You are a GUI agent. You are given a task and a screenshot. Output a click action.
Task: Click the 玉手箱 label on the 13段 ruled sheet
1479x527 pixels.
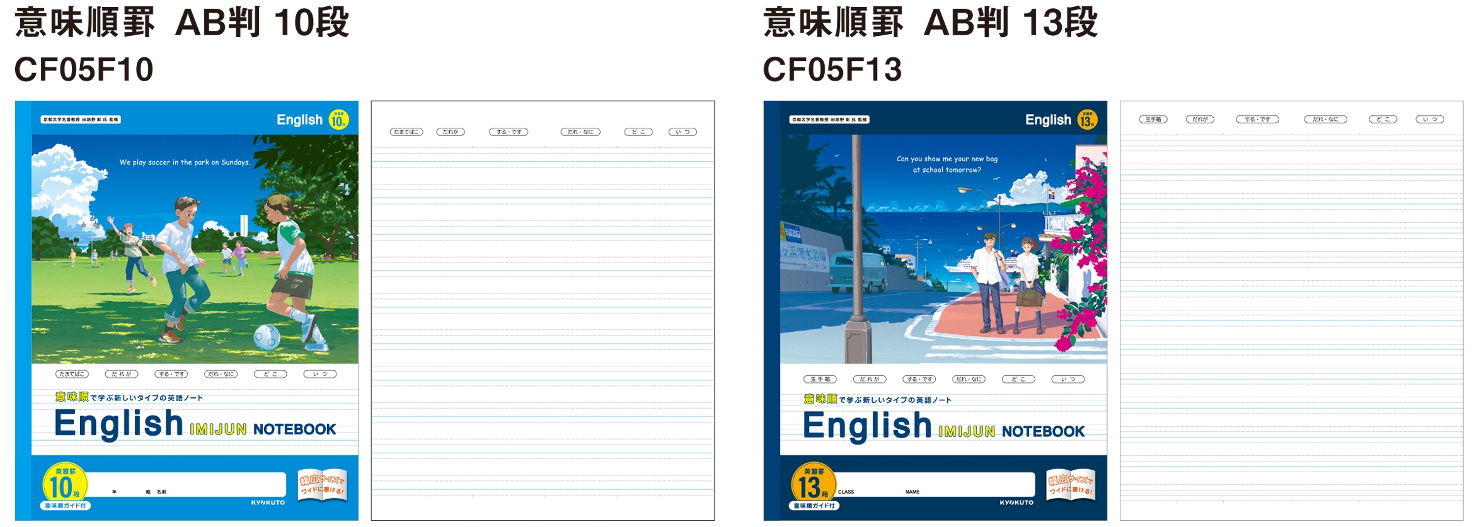click(1153, 119)
